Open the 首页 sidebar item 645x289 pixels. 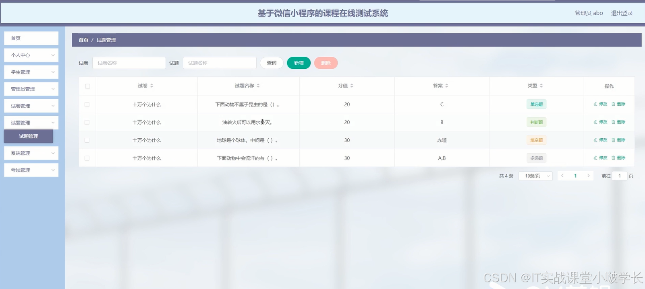click(31, 38)
